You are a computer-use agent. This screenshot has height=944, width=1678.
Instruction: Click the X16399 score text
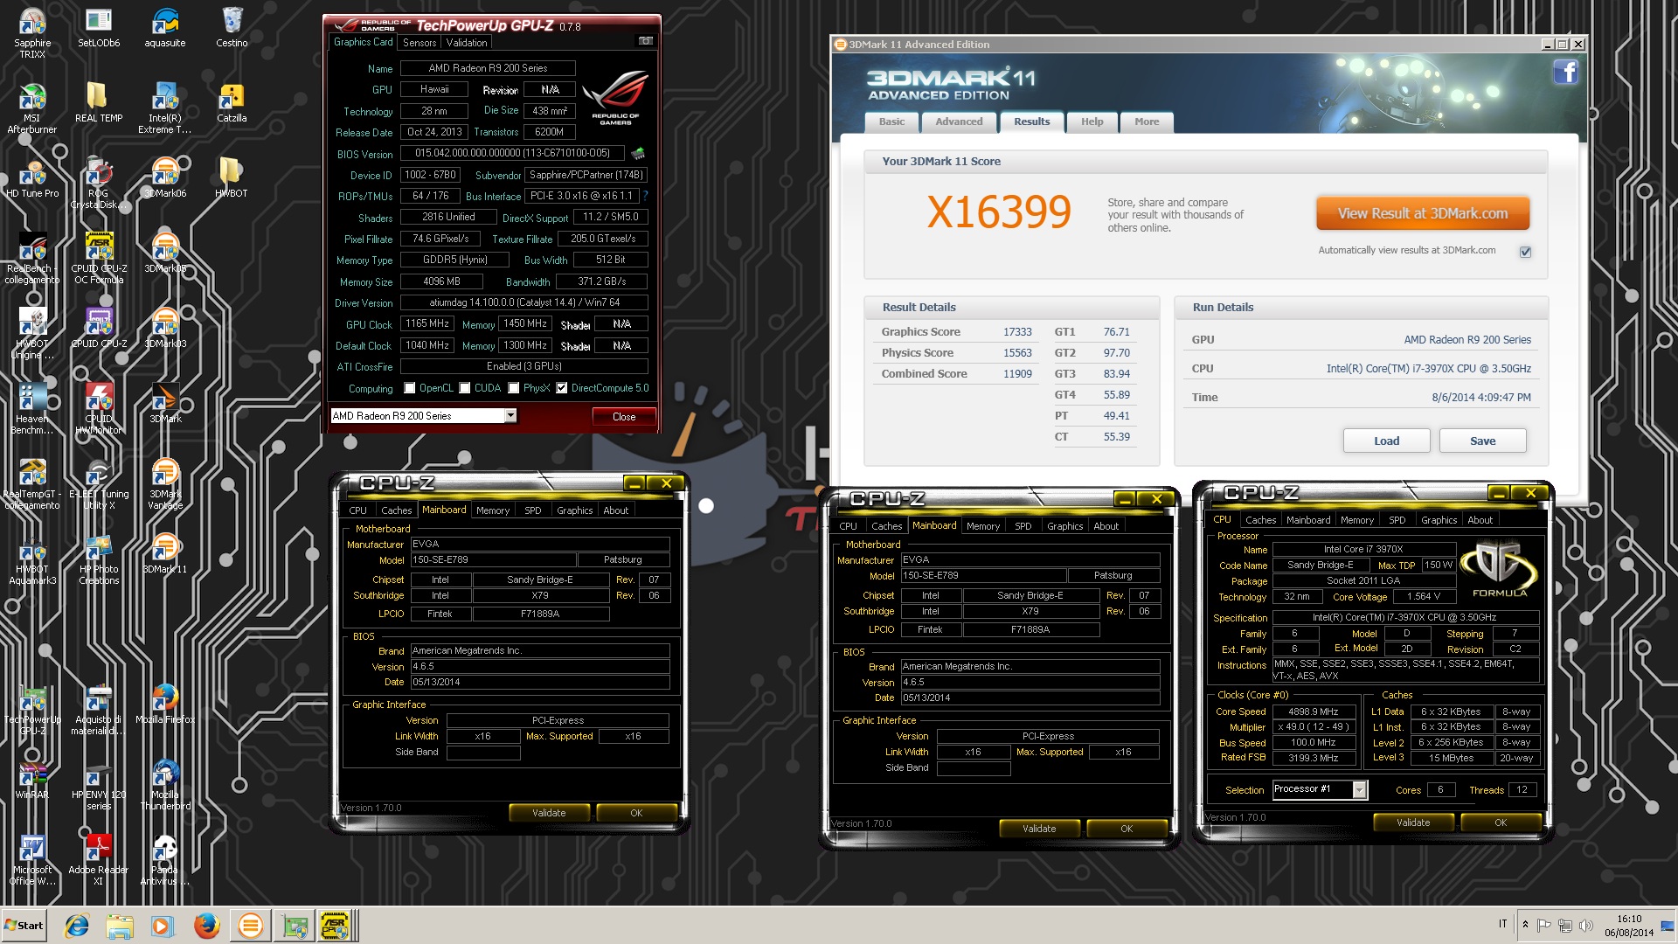[x=999, y=212]
